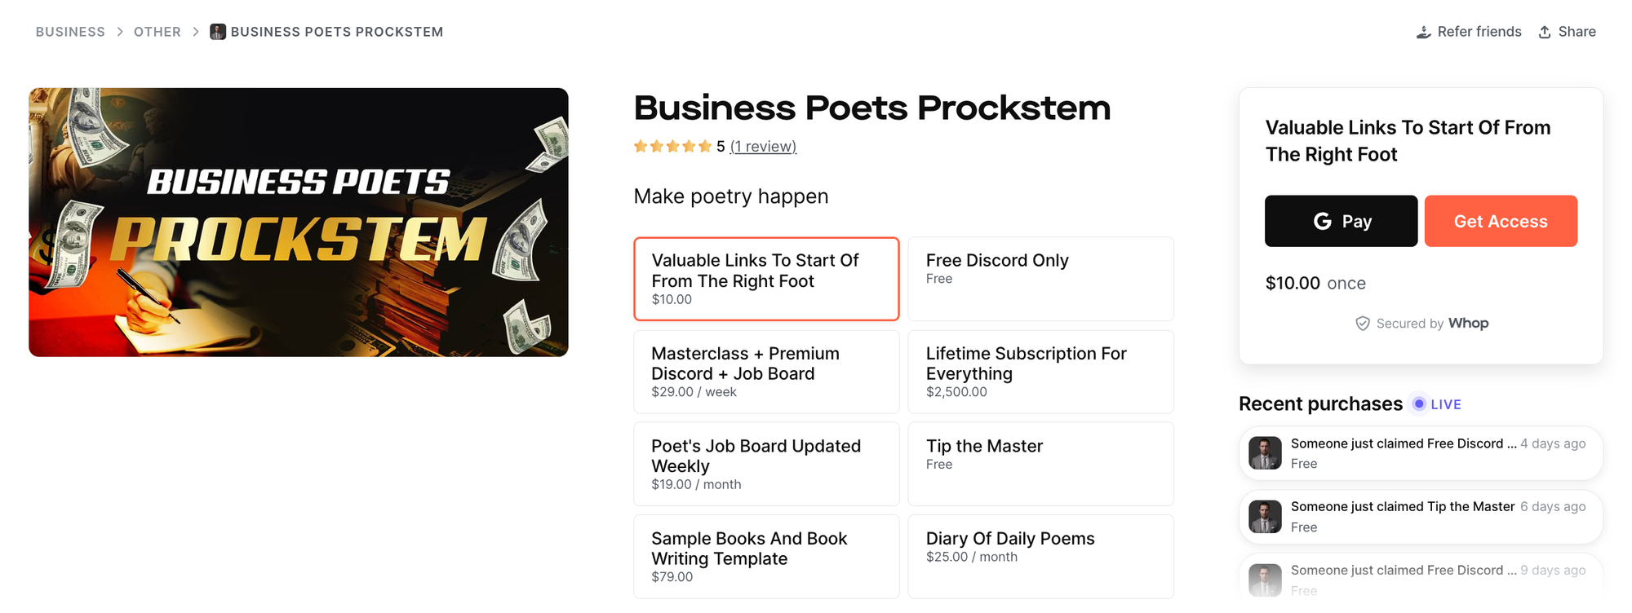Click the Get Access button
This screenshot has height=613, width=1632.
[x=1501, y=220]
